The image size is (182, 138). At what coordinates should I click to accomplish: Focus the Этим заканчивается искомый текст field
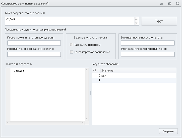click(x=148, y=54)
